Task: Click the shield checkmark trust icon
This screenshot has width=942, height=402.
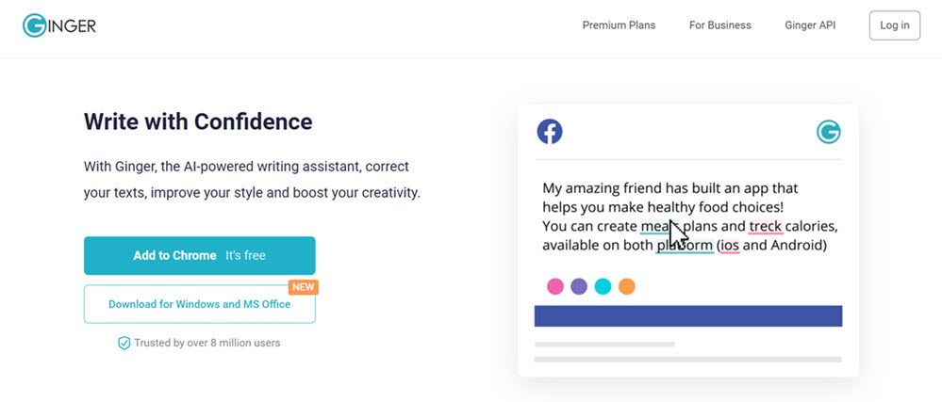Action: (x=124, y=344)
